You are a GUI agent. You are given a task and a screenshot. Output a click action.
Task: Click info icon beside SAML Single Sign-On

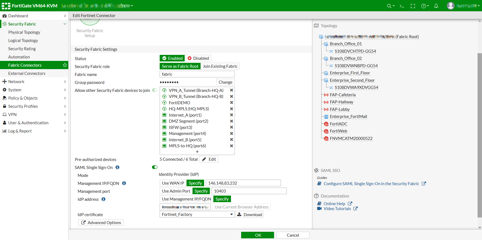(x=117, y=167)
